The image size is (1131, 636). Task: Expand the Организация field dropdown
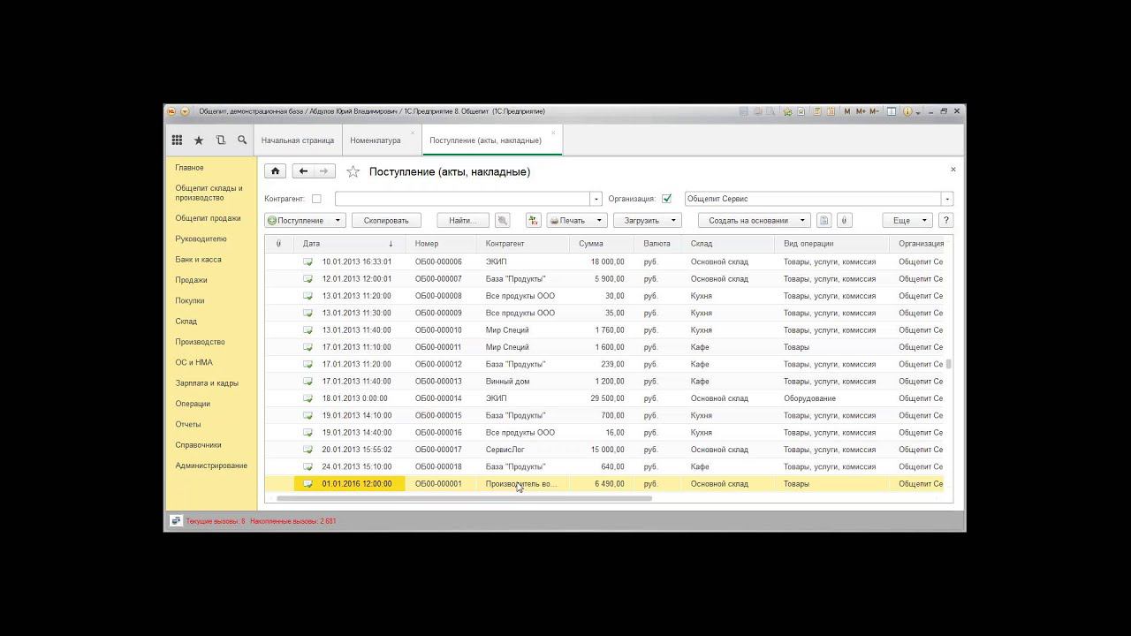(947, 199)
